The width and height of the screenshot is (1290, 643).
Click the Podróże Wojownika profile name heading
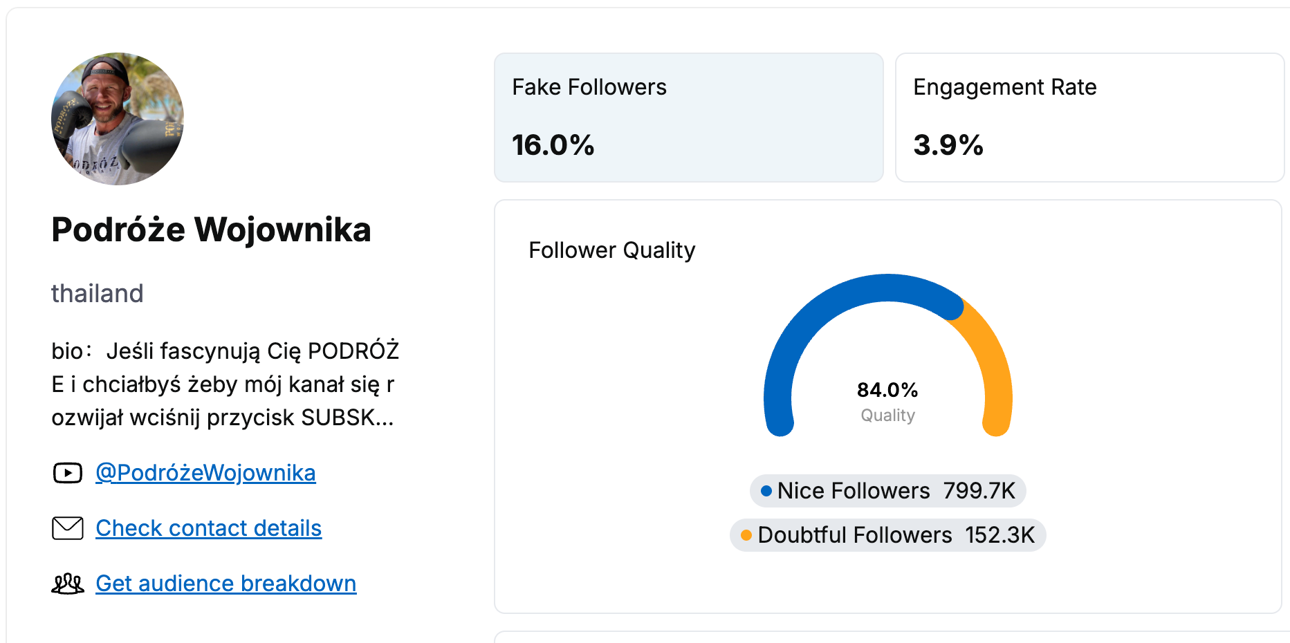point(211,230)
